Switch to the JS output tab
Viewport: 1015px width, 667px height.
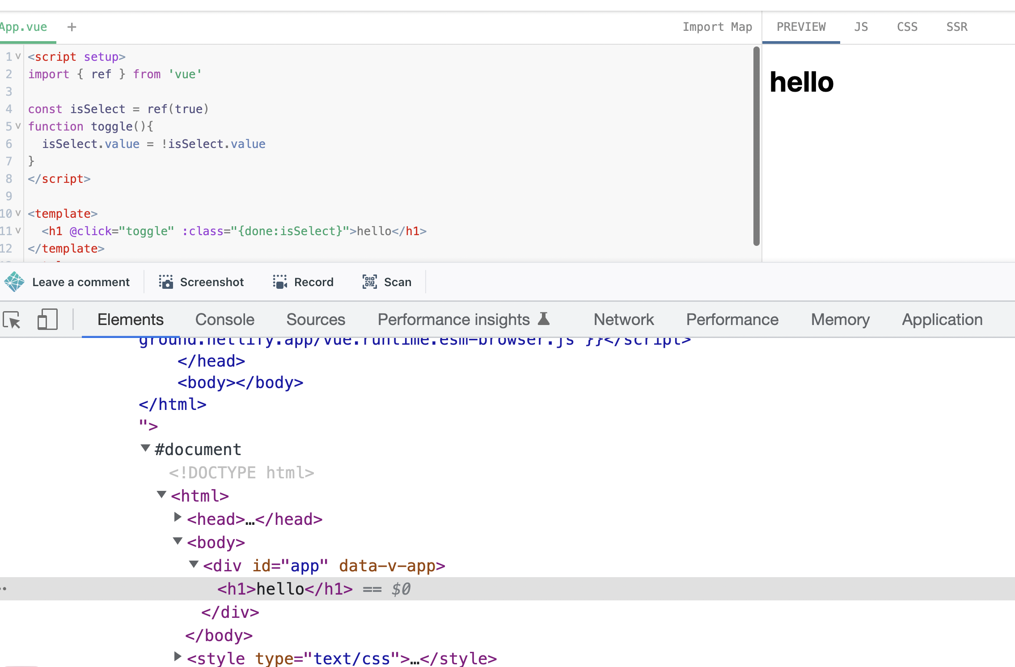pos(861,27)
